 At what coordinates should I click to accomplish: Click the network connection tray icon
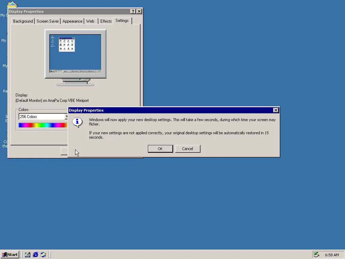point(316,255)
